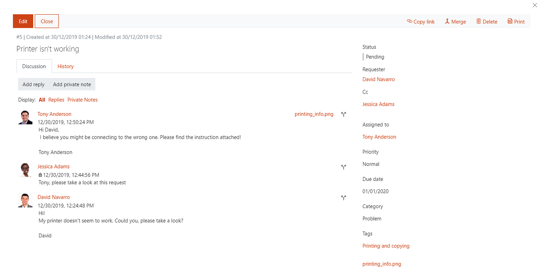Click the due date 01/01/2020
The image size is (540, 280).
click(376, 192)
